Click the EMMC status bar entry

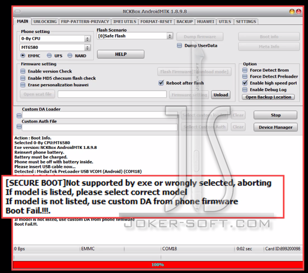(88, 249)
